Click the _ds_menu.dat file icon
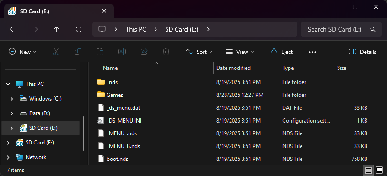 101,108
